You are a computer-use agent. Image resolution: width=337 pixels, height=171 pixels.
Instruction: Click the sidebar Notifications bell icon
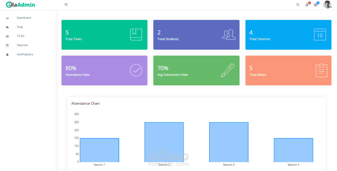tap(7, 55)
